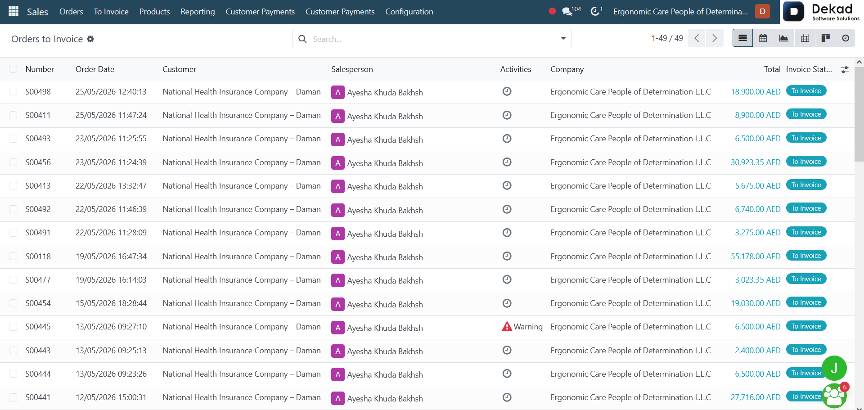864x410 pixels.
Task: Open user avatar D menu
Action: (x=762, y=11)
